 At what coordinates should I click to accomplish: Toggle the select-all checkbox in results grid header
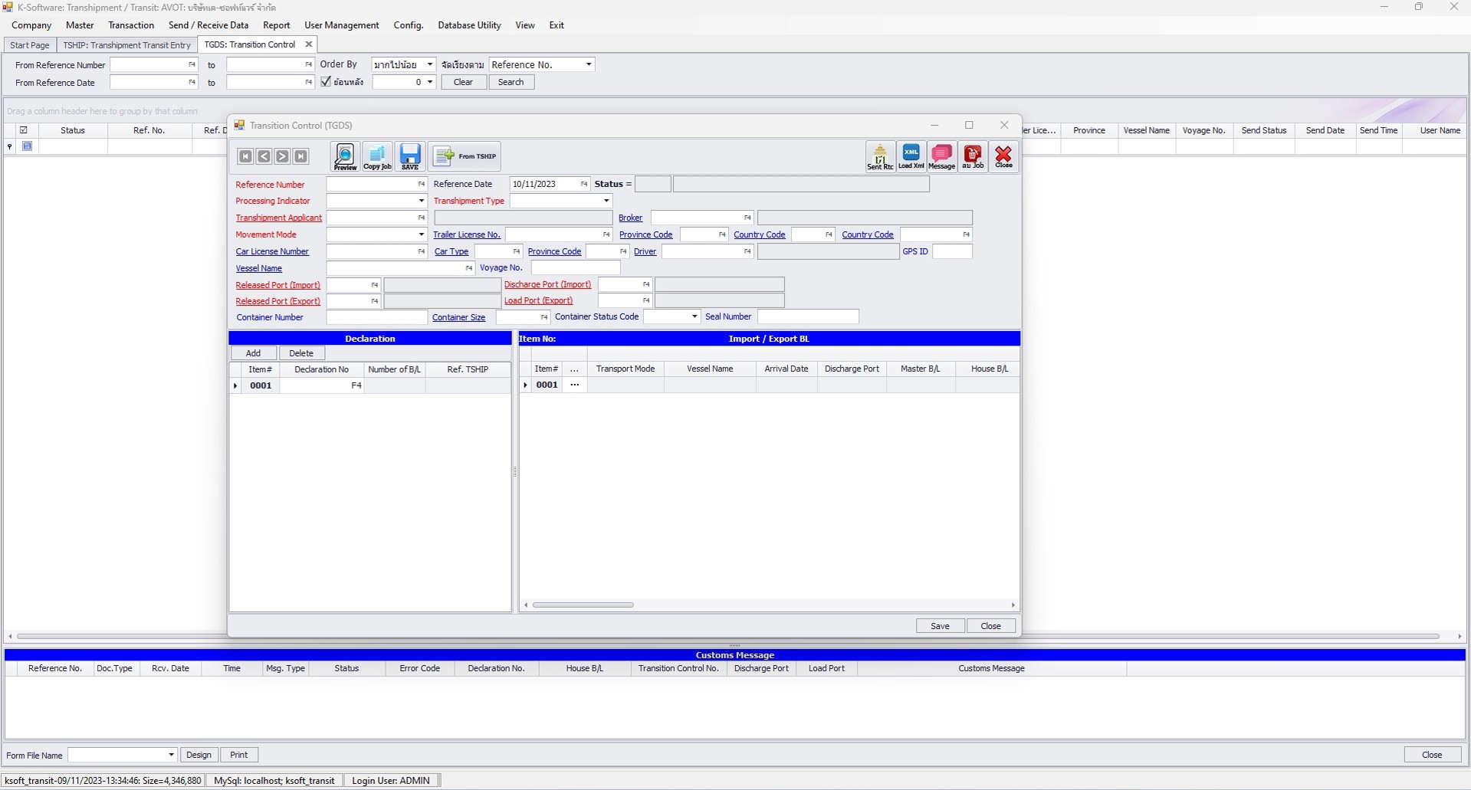[x=24, y=129]
